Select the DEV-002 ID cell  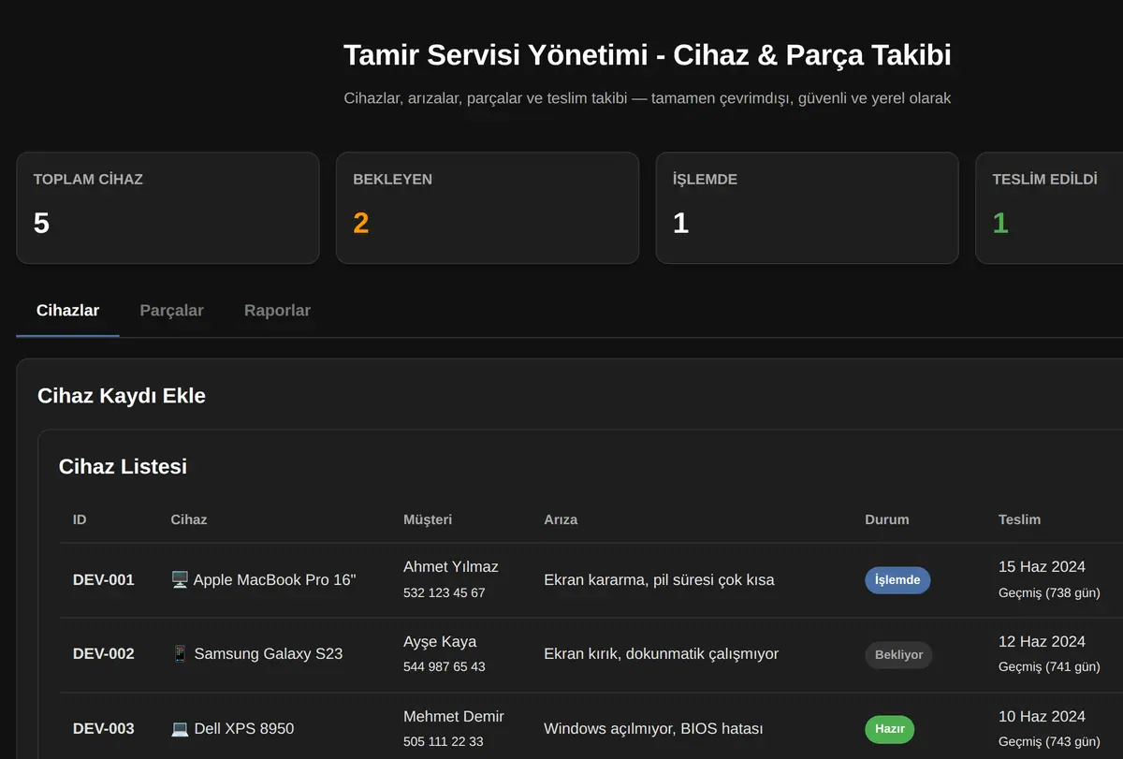click(x=104, y=654)
